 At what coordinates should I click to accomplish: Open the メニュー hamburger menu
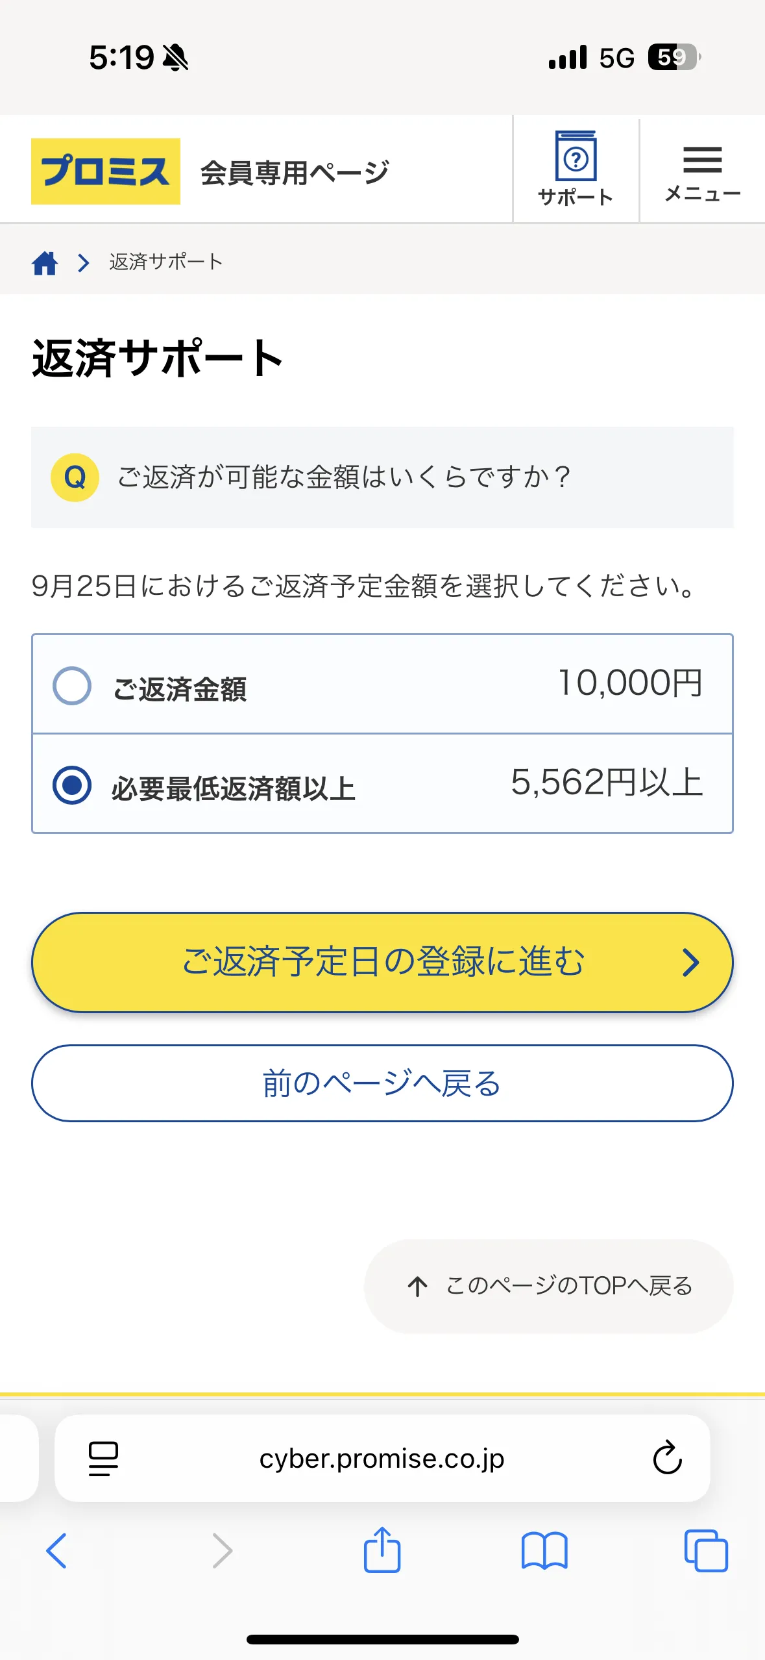(x=702, y=171)
